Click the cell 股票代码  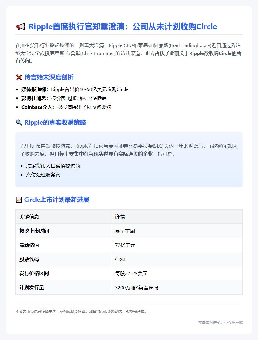[64, 259]
